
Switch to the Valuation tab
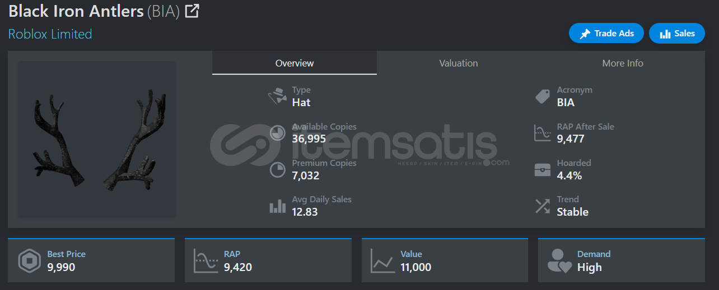tap(459, 63)
